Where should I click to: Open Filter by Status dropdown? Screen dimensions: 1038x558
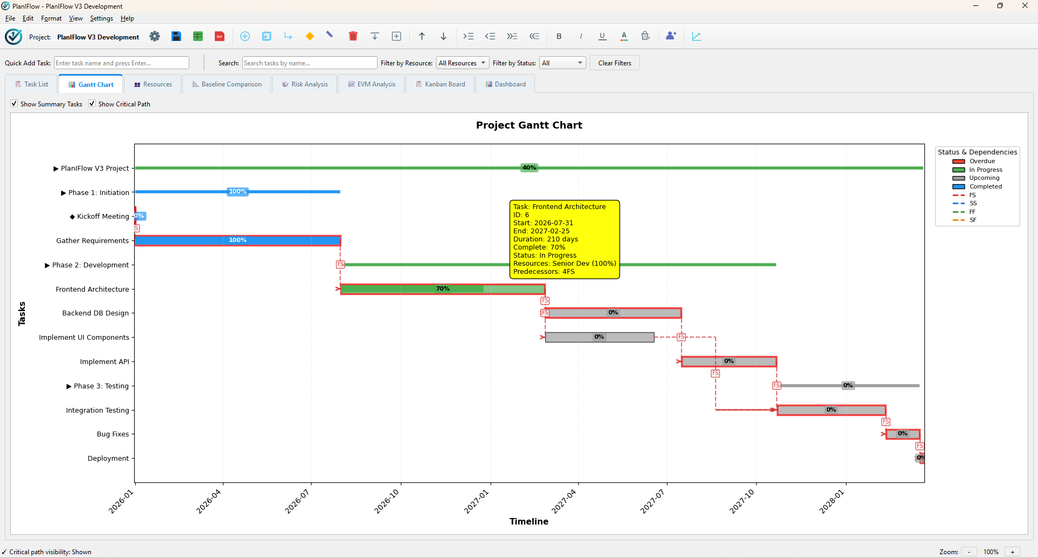[563, 63]
